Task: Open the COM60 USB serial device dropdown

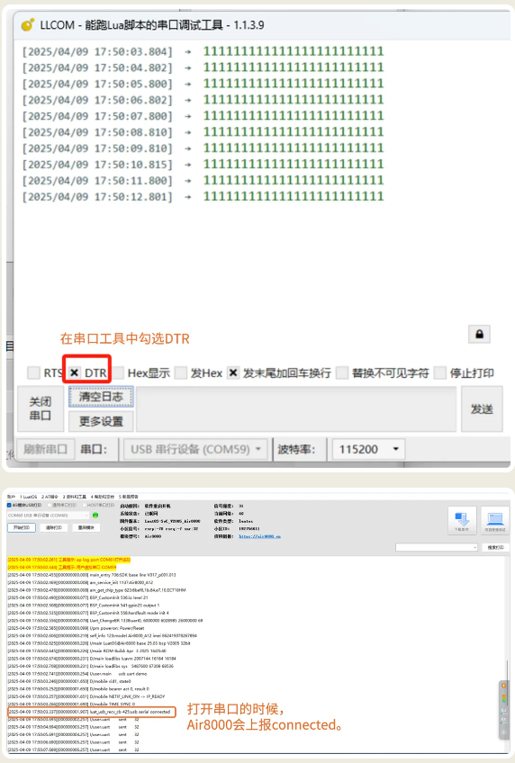Action: tap(49, 515)
